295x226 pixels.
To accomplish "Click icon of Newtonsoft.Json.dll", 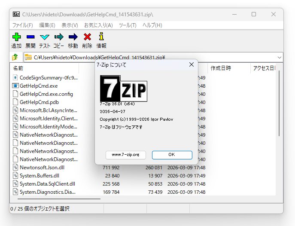I will tap(15, 167).
